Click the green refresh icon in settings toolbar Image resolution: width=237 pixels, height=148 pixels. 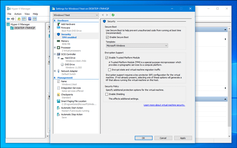(113, 15)
